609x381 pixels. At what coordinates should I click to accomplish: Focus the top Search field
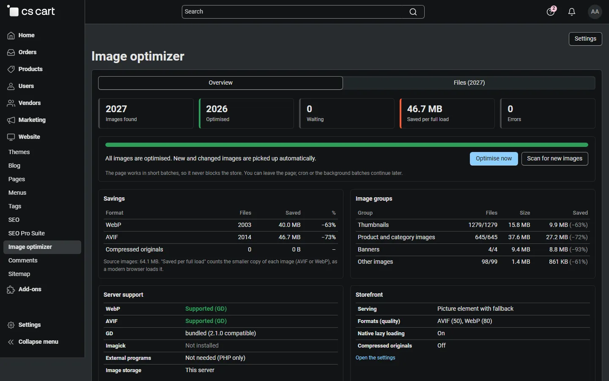coord(303,12)
